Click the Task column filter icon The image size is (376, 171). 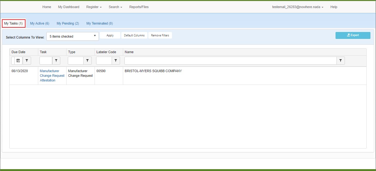coord(56,61)
